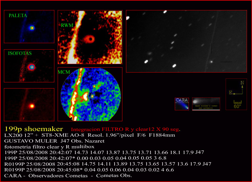
Task: Click the "CARA - Observadores Cometas - Cometas Obs." footer
Action: click(x=68, y=176)
